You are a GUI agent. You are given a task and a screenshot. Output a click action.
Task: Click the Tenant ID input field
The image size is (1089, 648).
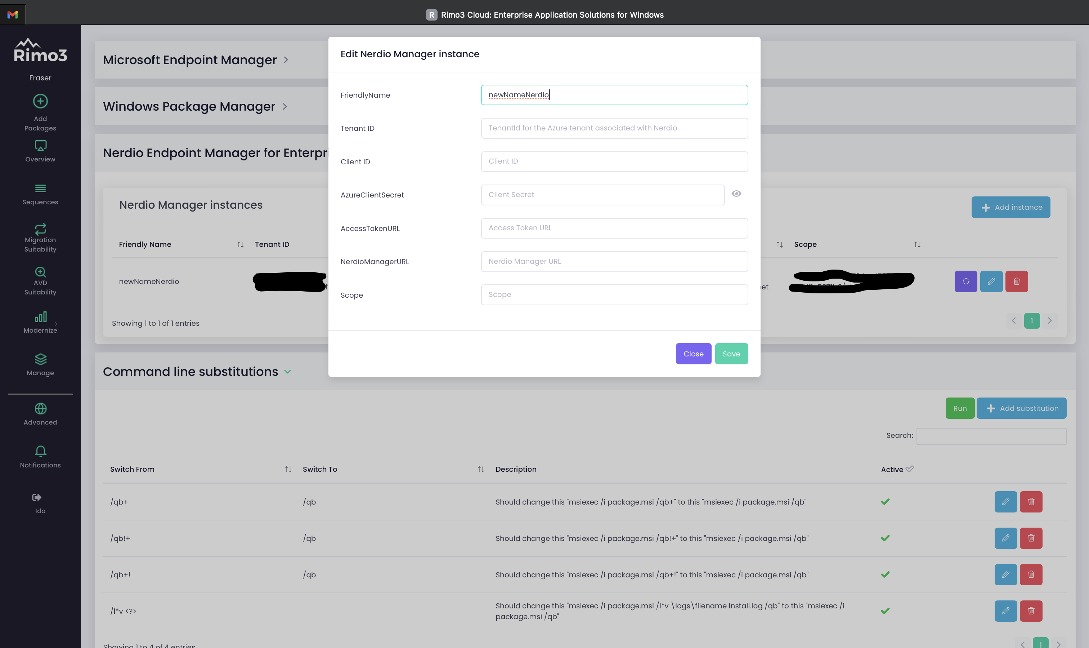click(614, 128)
